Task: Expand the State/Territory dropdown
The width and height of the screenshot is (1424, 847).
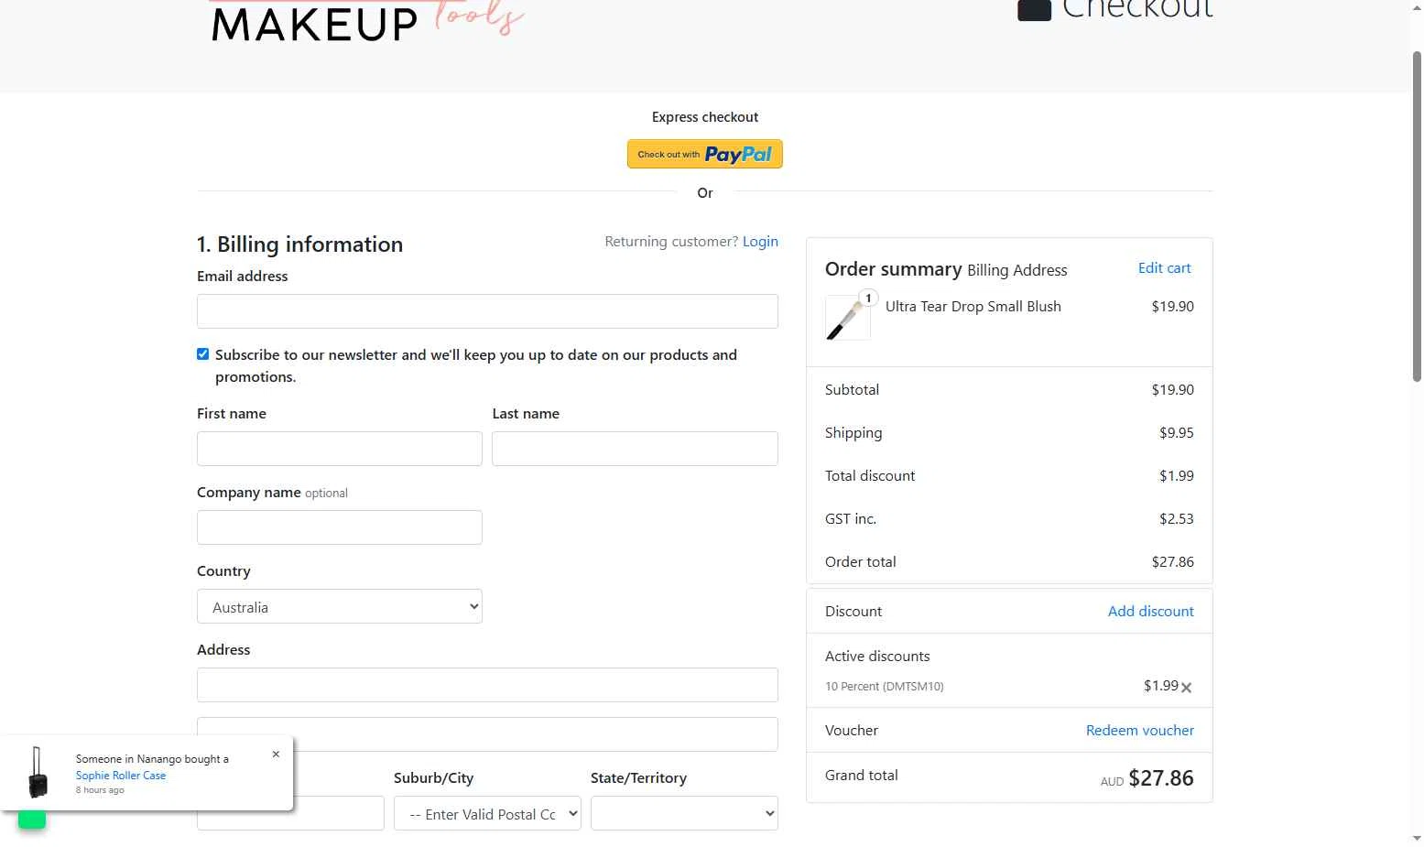Action: (684, 813)
